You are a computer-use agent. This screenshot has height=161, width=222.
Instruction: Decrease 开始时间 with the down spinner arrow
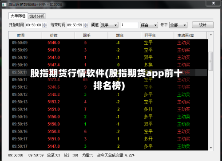(44, 26)
